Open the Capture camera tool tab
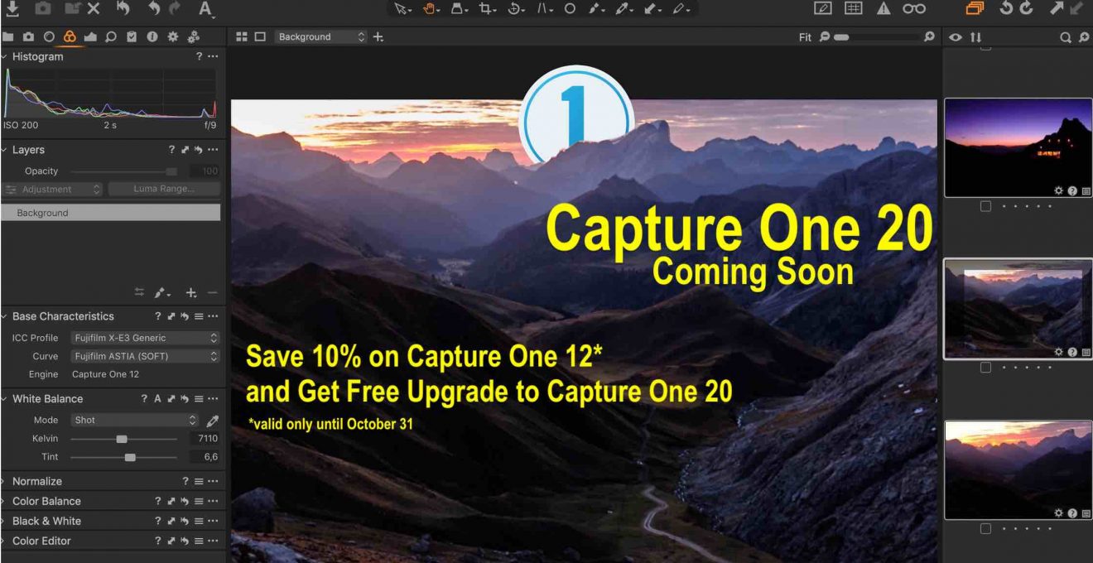This screenshot has width=1093, height=563. 29,37
